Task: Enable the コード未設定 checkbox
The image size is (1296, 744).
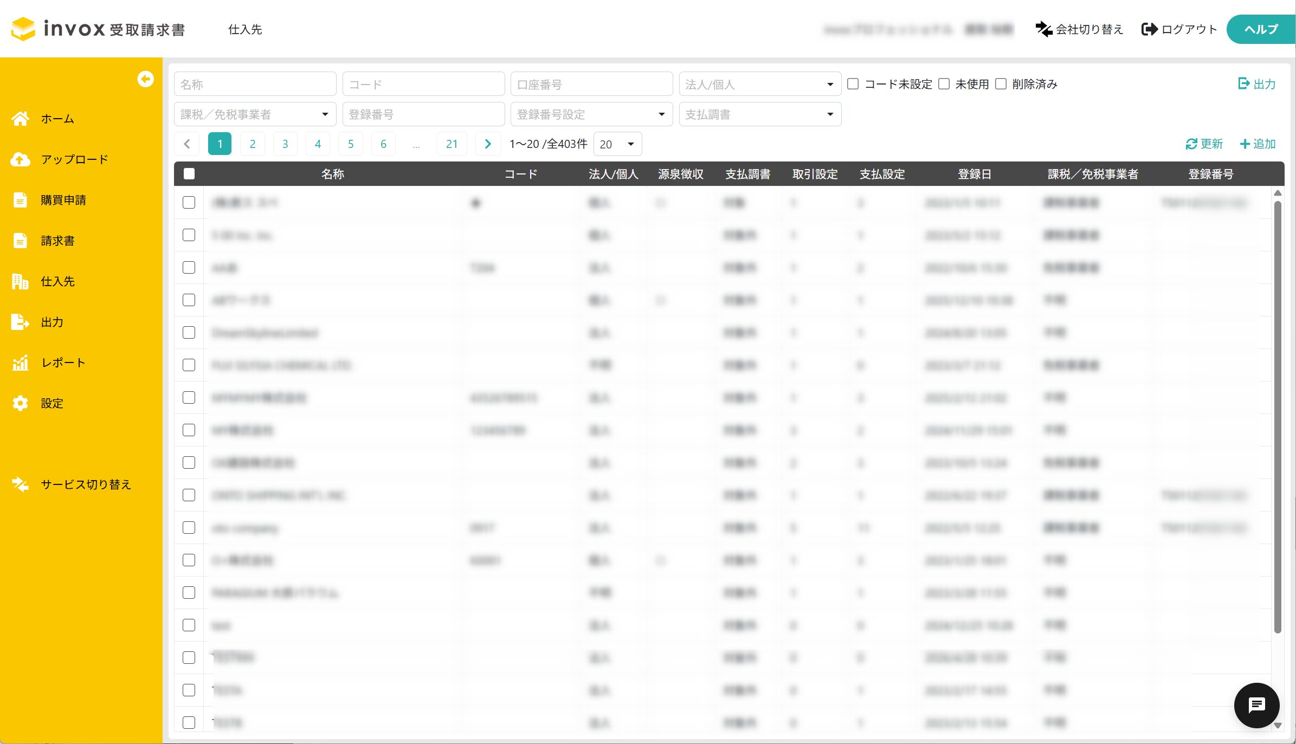Action: coord(853,84)
